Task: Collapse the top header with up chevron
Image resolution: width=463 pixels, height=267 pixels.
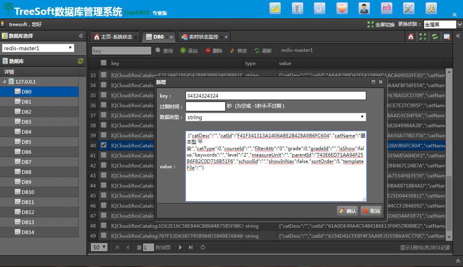Action: (455, 15)
